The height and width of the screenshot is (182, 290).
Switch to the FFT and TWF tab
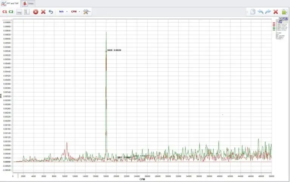click(x=10, y=3)
